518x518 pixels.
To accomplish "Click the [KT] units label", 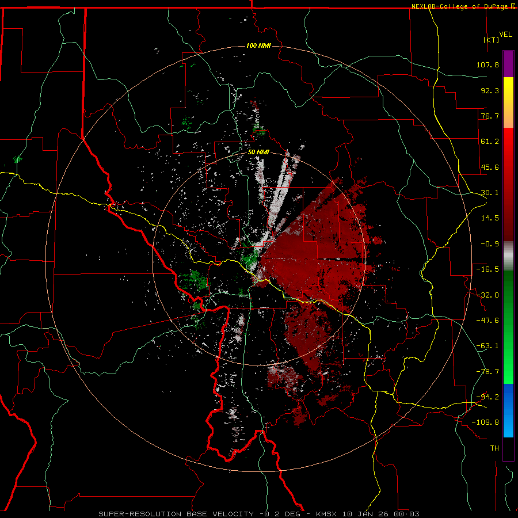I will tap(492, 40).
